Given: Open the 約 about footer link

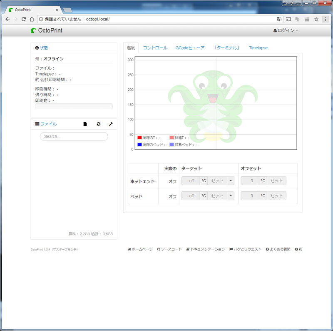Looking at the screenshot, I should (x=298, y=249).
